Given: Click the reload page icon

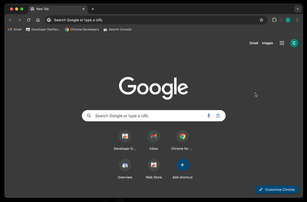Looking at the screenshot, I should [29, 20].
